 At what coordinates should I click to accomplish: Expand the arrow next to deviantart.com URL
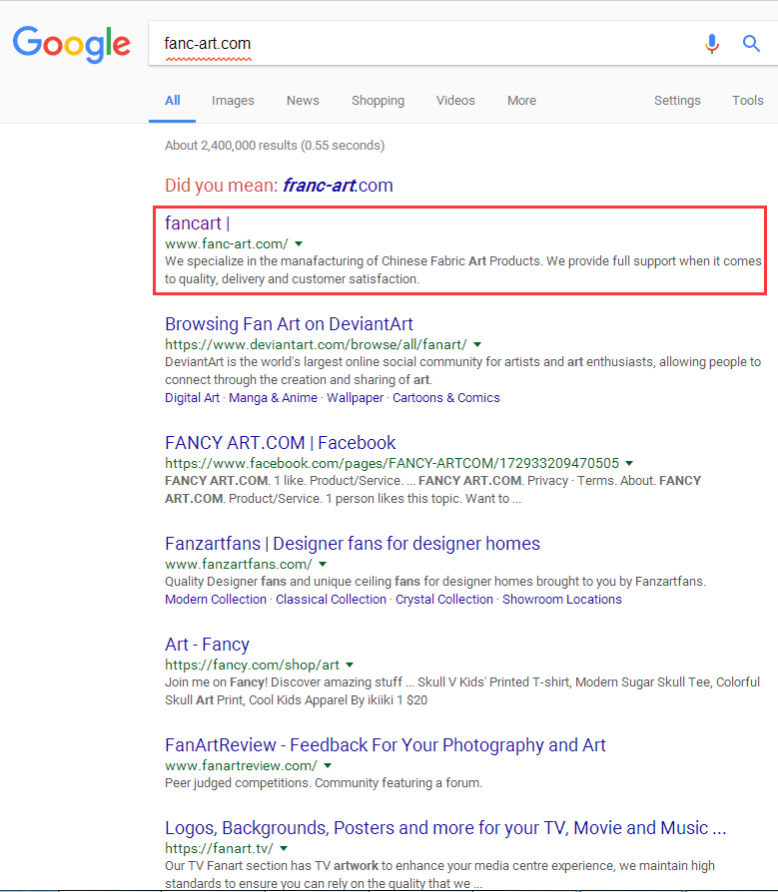[477, 345]
